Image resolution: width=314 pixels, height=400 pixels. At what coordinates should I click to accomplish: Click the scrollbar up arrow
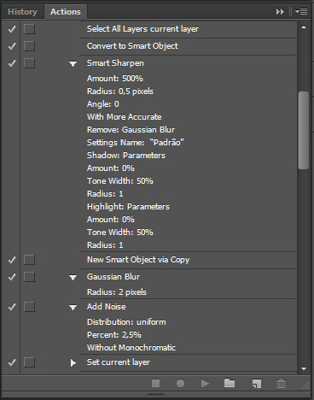point(304,27)
